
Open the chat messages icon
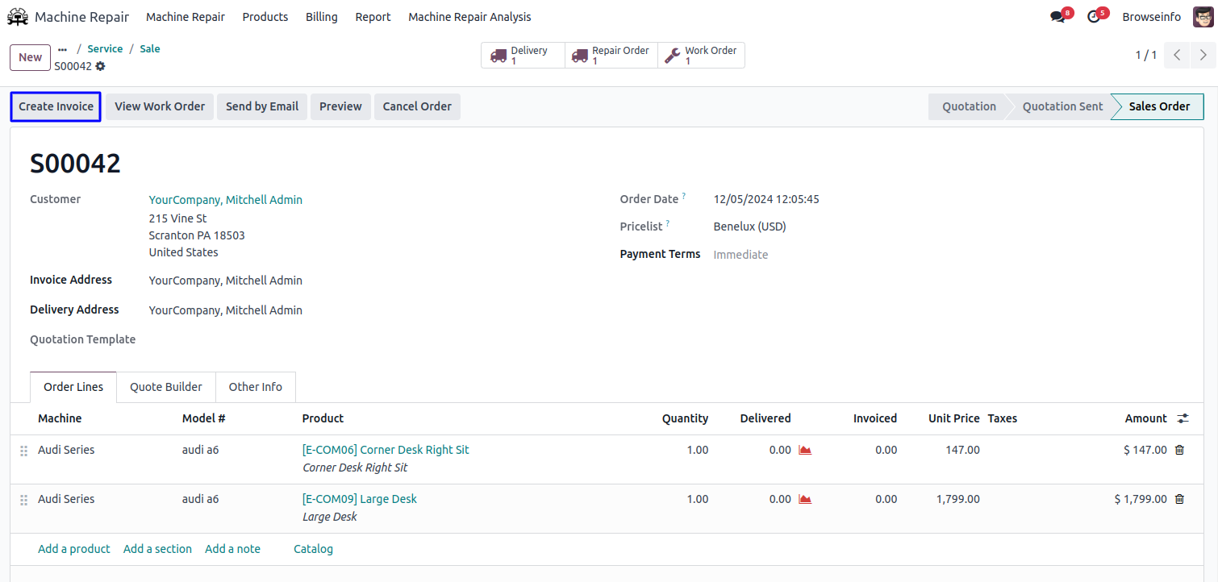pyautogui.click(x=1057, y=17)
